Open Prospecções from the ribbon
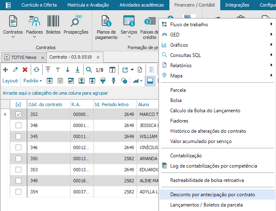Image resolution: width=276 pixels, height=211 pixels. [76, 25]
